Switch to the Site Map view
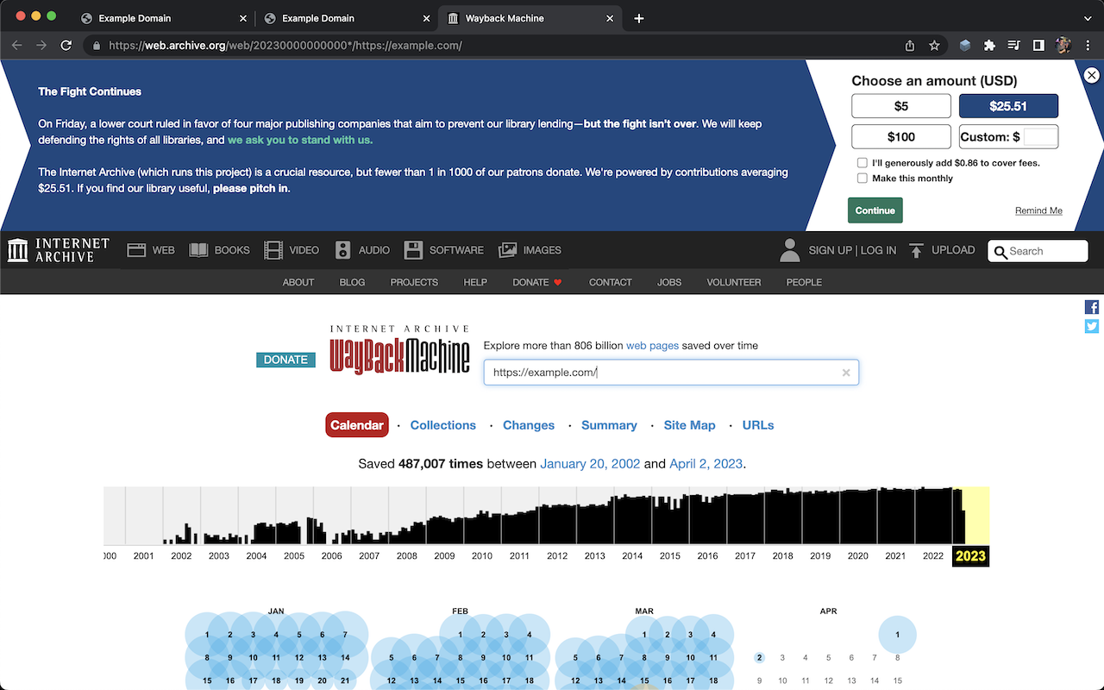Screen dimensions: 1104x690 pyautogui.click(x=689, y=425)
